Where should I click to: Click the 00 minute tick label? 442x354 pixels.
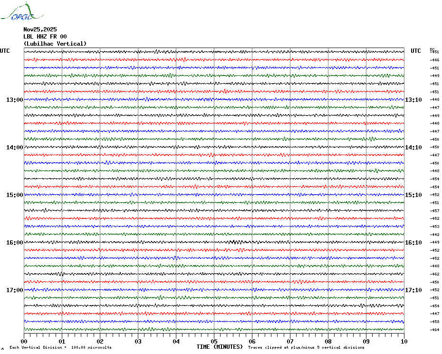pyautogui.click(x=24, y=341)
